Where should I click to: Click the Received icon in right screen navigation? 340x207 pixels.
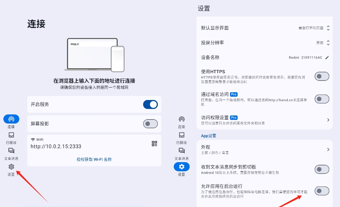182,135
